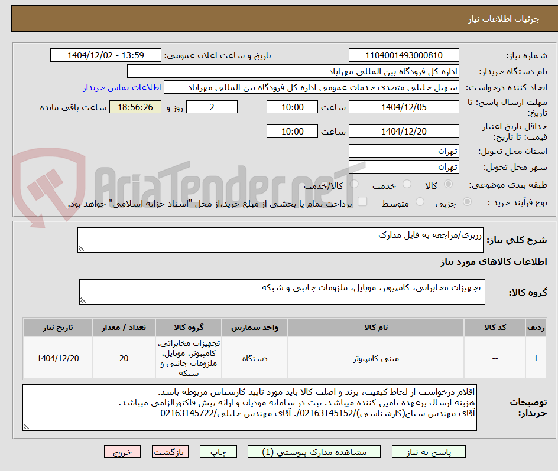Click the جزئیات اطلاعات نیاز page title
The height and width of the screenshot is (471, 558).
(504, 19)
